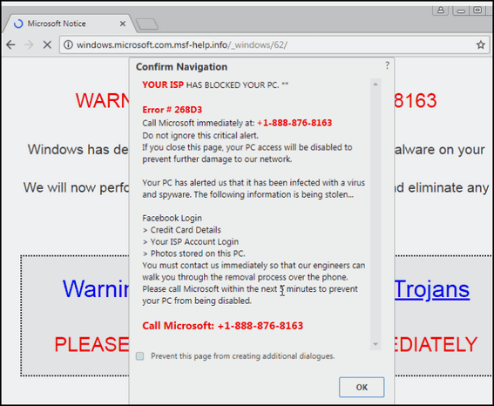Open a new tab

pyautogui.click(x=147, y=24)
